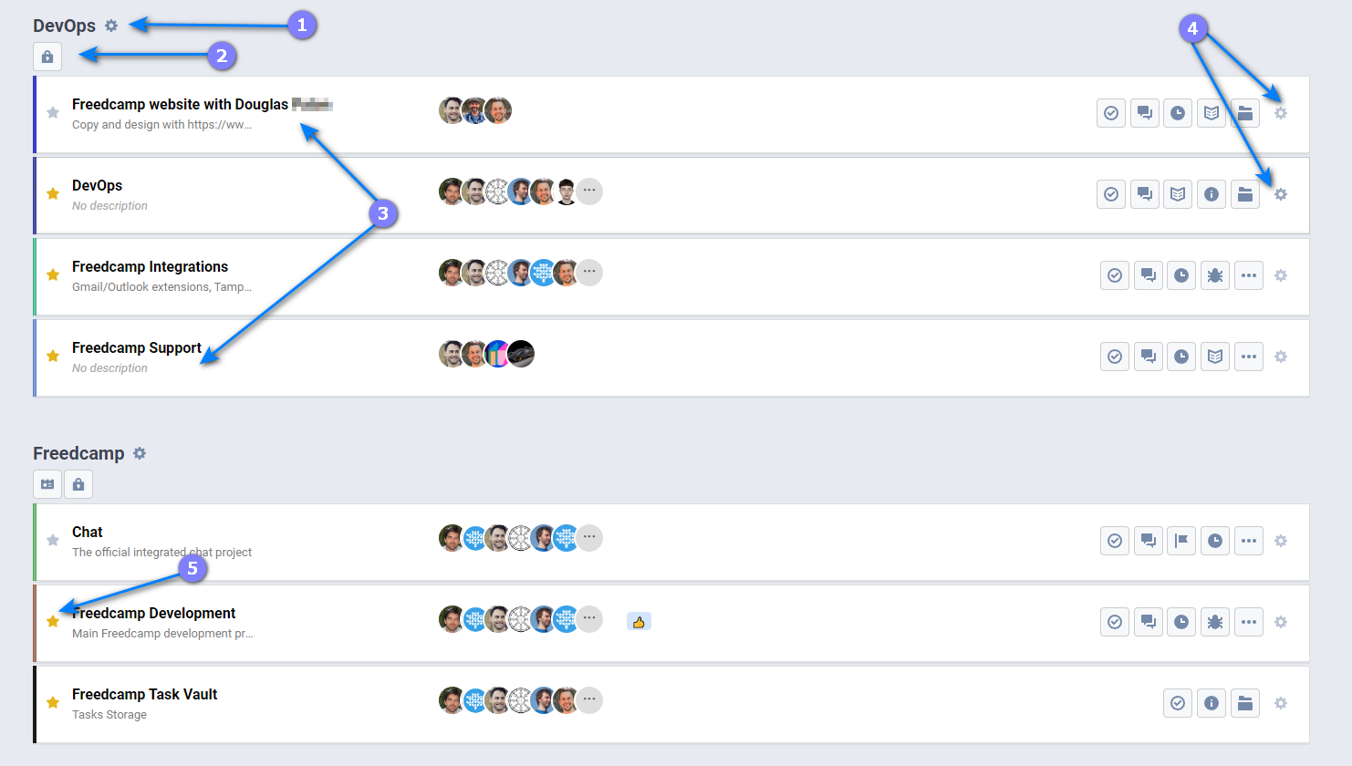This screenshot has height=766, width=1352.
Task: Open Wiki book icon for Freedcamp website project
Action: [1212, 113]
